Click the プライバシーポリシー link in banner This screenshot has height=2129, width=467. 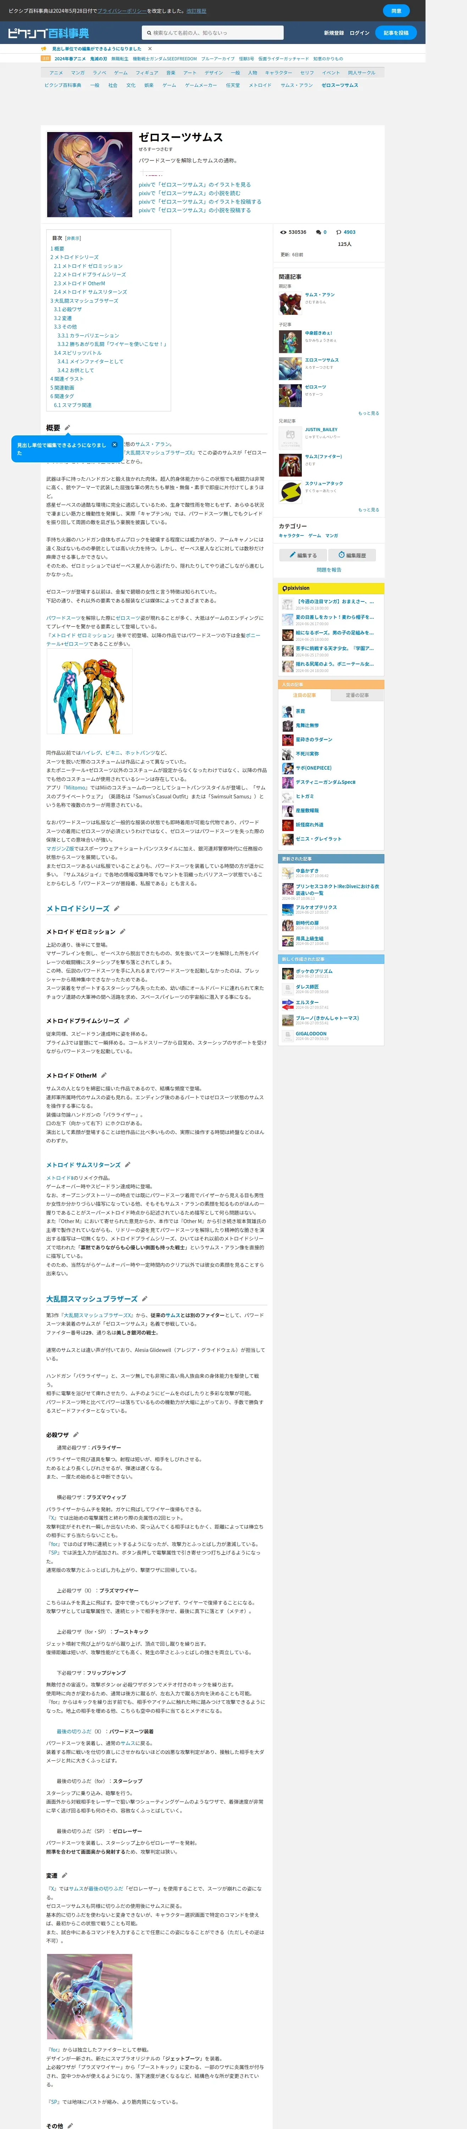pos(122,11)
